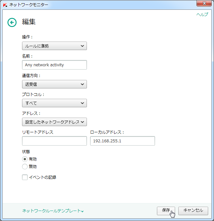Image resolution: width=214 pixels, height=221 pixels.
Task: Click the ネットワークモニター window title text
Action: click(x=29, y=5)
